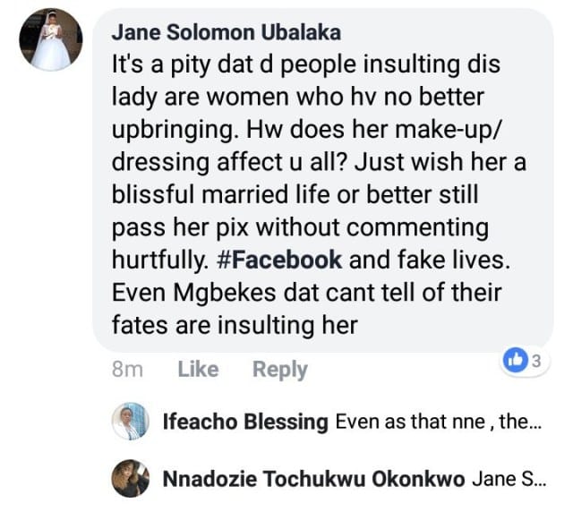This screenshot has width=573, height=512.
Task: Open the Nnadozie Tochukwu Okonkwo name link
Action: coord(313,480)
